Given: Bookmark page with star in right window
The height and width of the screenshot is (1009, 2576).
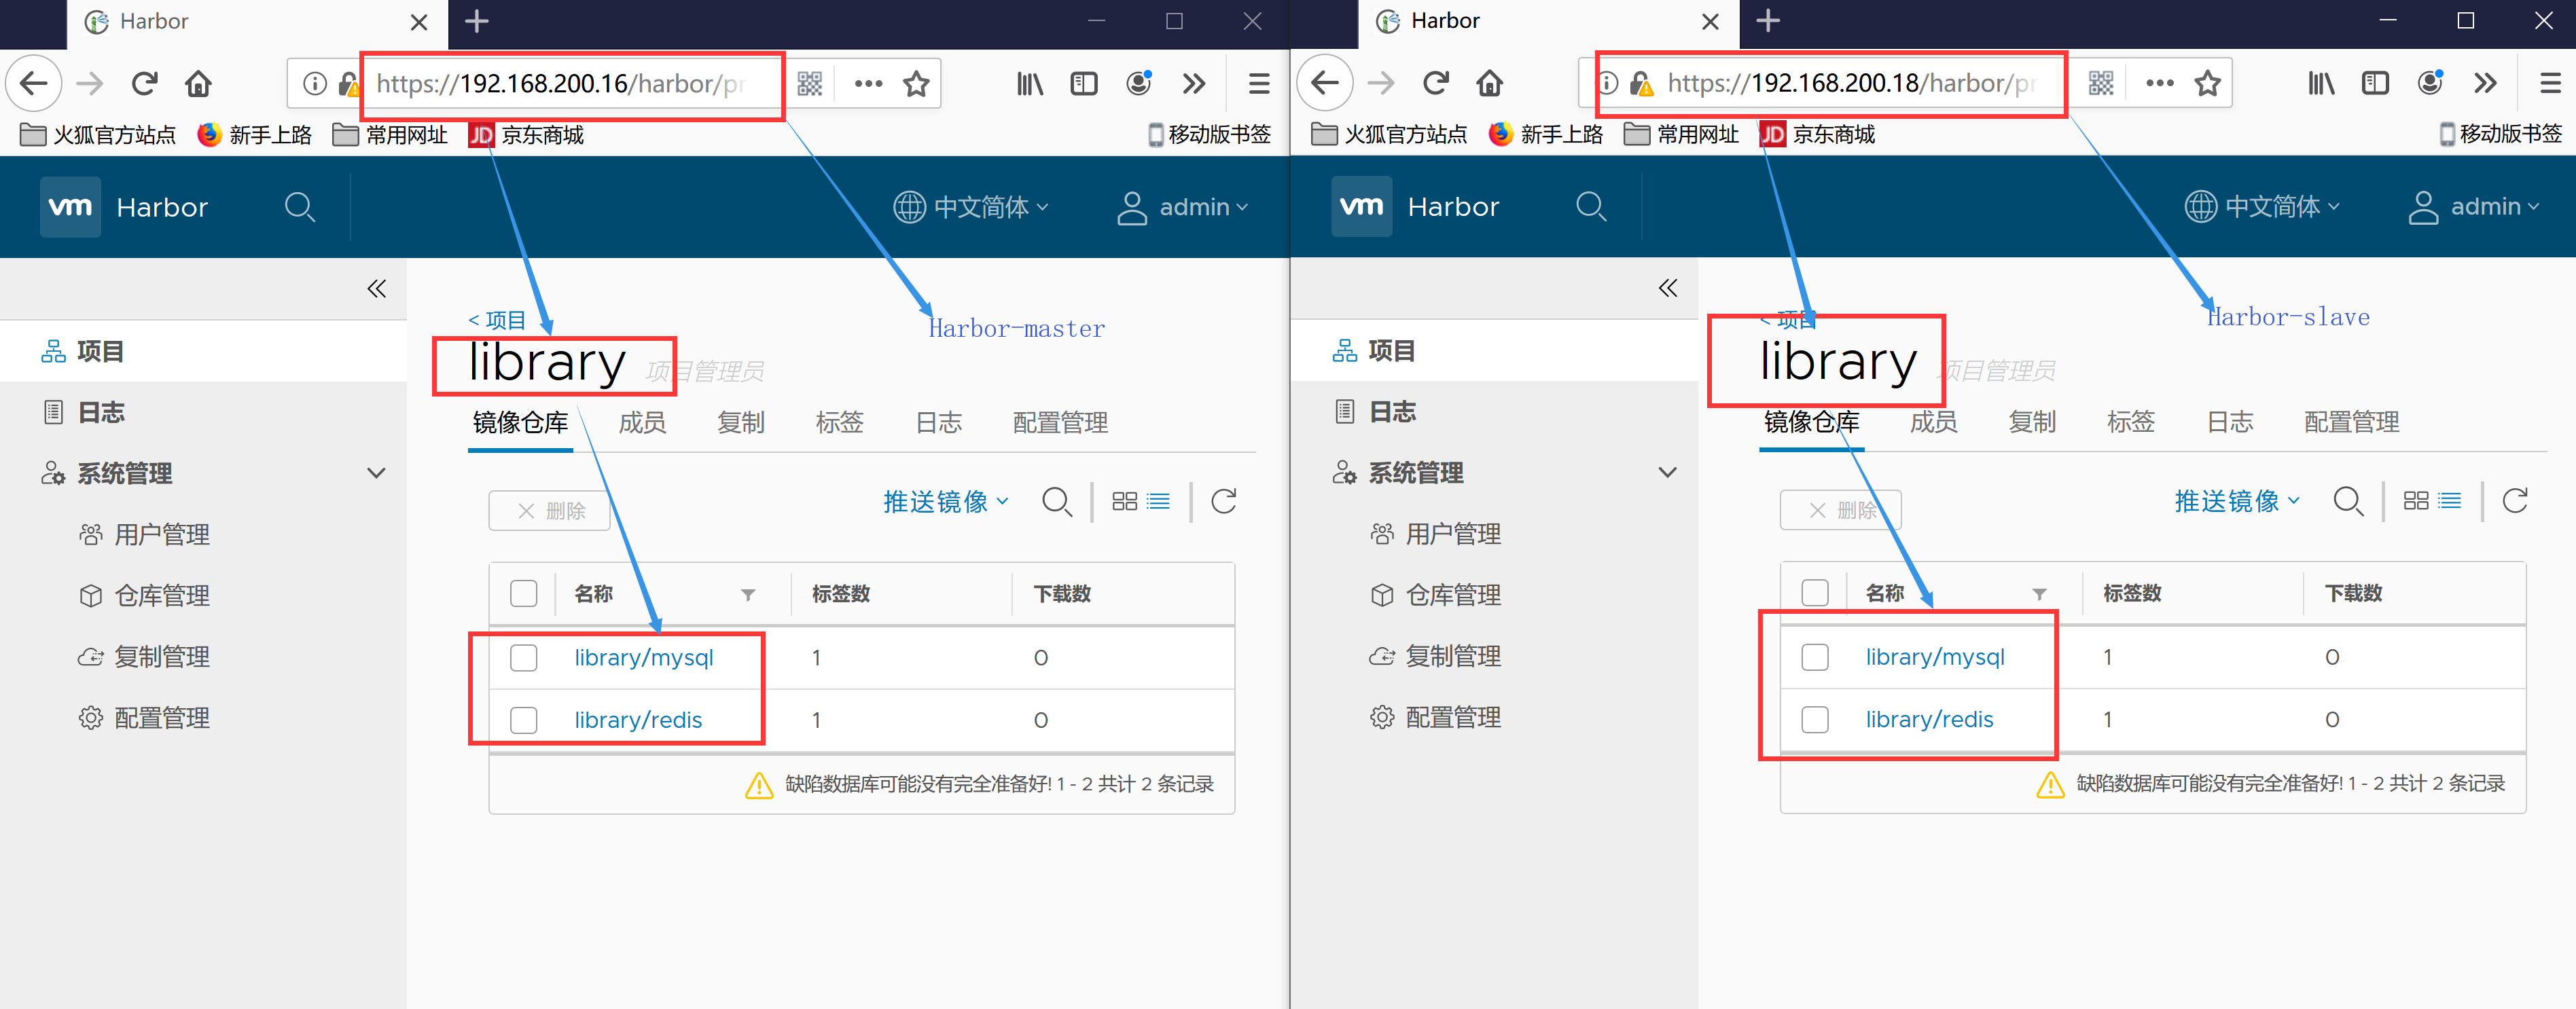Looking at the screenshot, I should coord(2207,83).
